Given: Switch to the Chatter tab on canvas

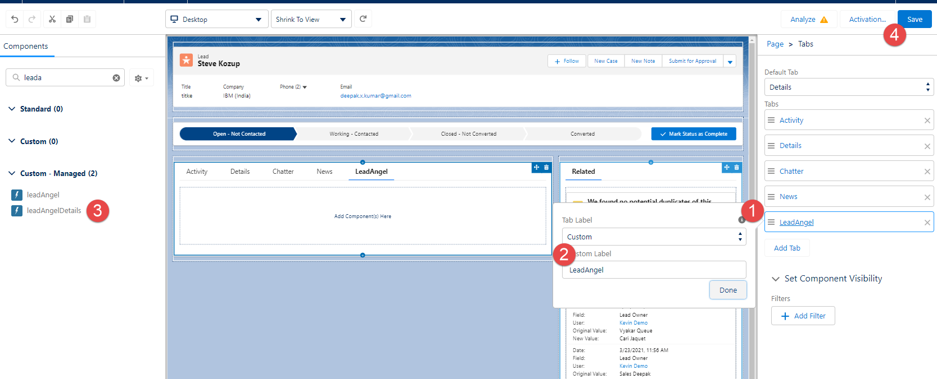Looking at the screenshot, I should pos(283,172).
